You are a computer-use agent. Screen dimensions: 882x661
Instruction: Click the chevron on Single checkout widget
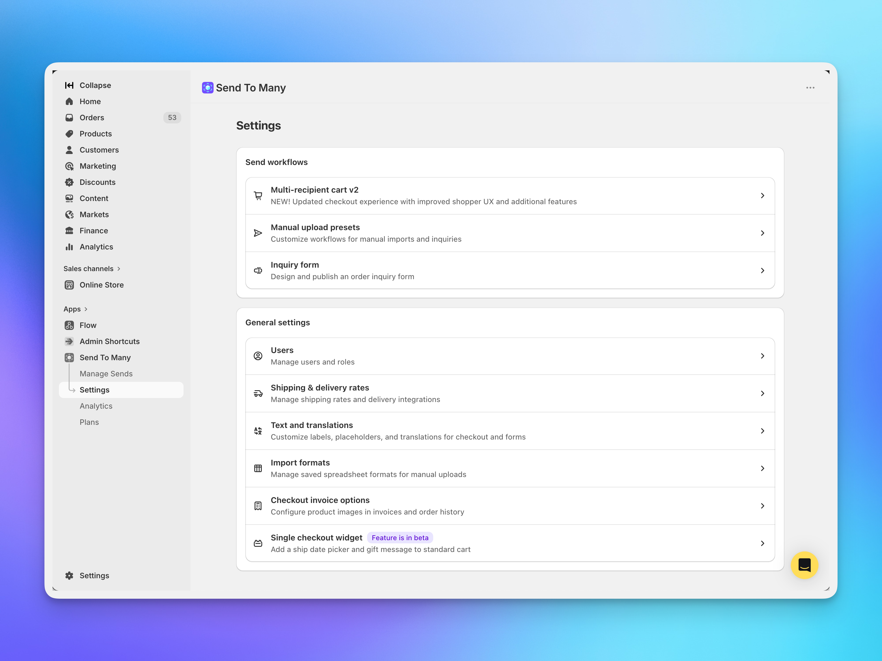coord(762,543)
